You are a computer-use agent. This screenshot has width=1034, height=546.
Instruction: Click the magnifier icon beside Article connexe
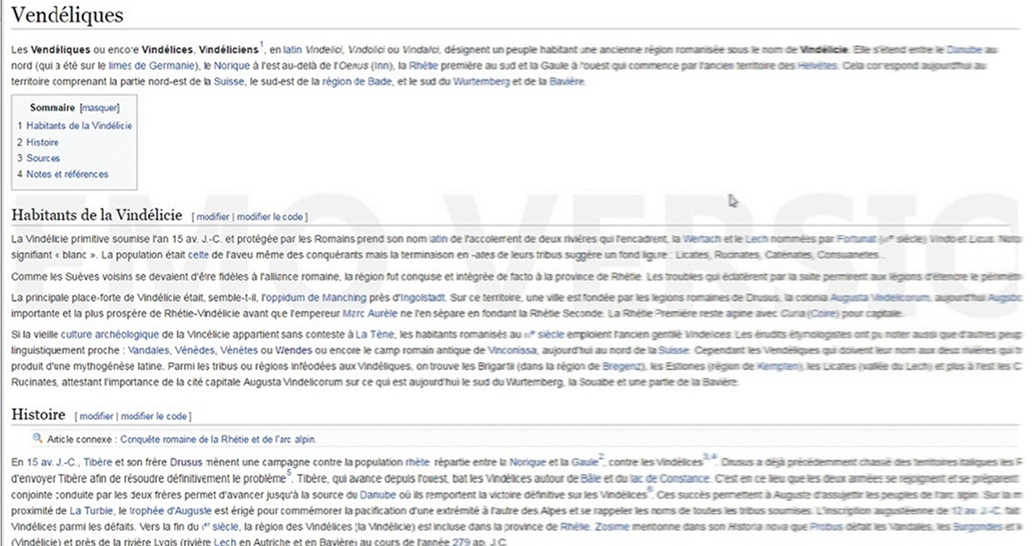[37, 439]
